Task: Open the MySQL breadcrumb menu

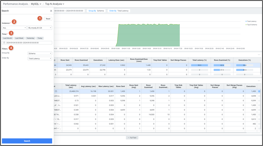Action: pos(36,4)
